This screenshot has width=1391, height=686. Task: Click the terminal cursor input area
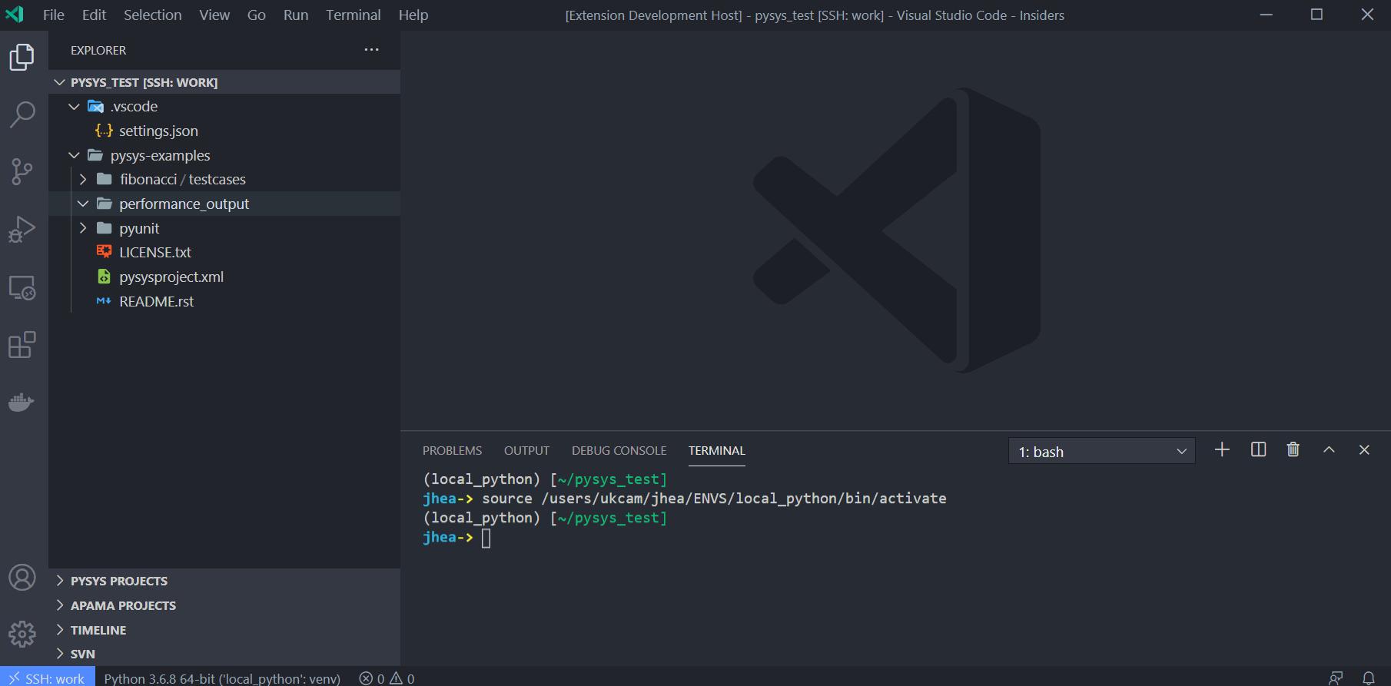(x=486, y=538)
